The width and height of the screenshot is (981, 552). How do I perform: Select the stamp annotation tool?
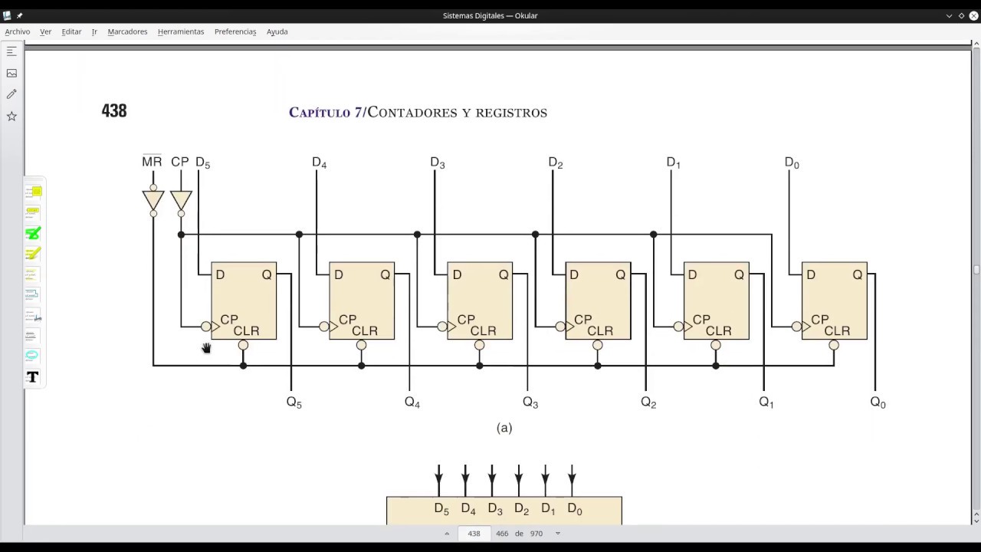[x=33, y=315]
